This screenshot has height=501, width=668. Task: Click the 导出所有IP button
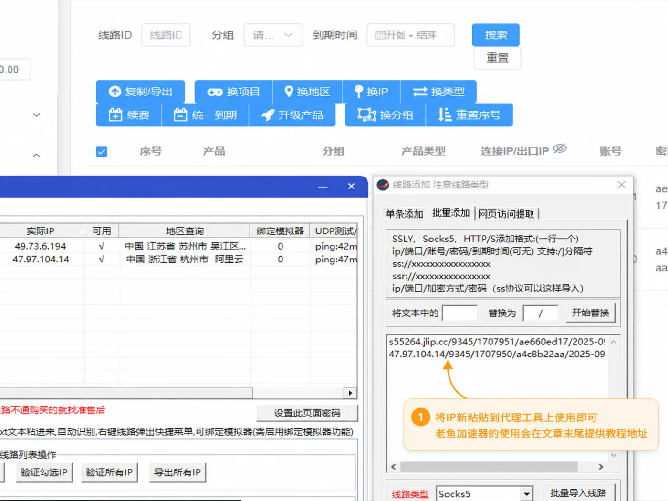coord(177,472)
